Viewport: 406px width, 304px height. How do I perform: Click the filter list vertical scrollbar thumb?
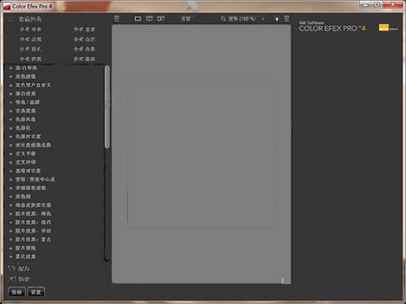coord(107,107)
